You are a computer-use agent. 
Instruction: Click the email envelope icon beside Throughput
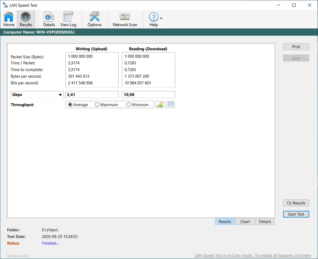171,105
